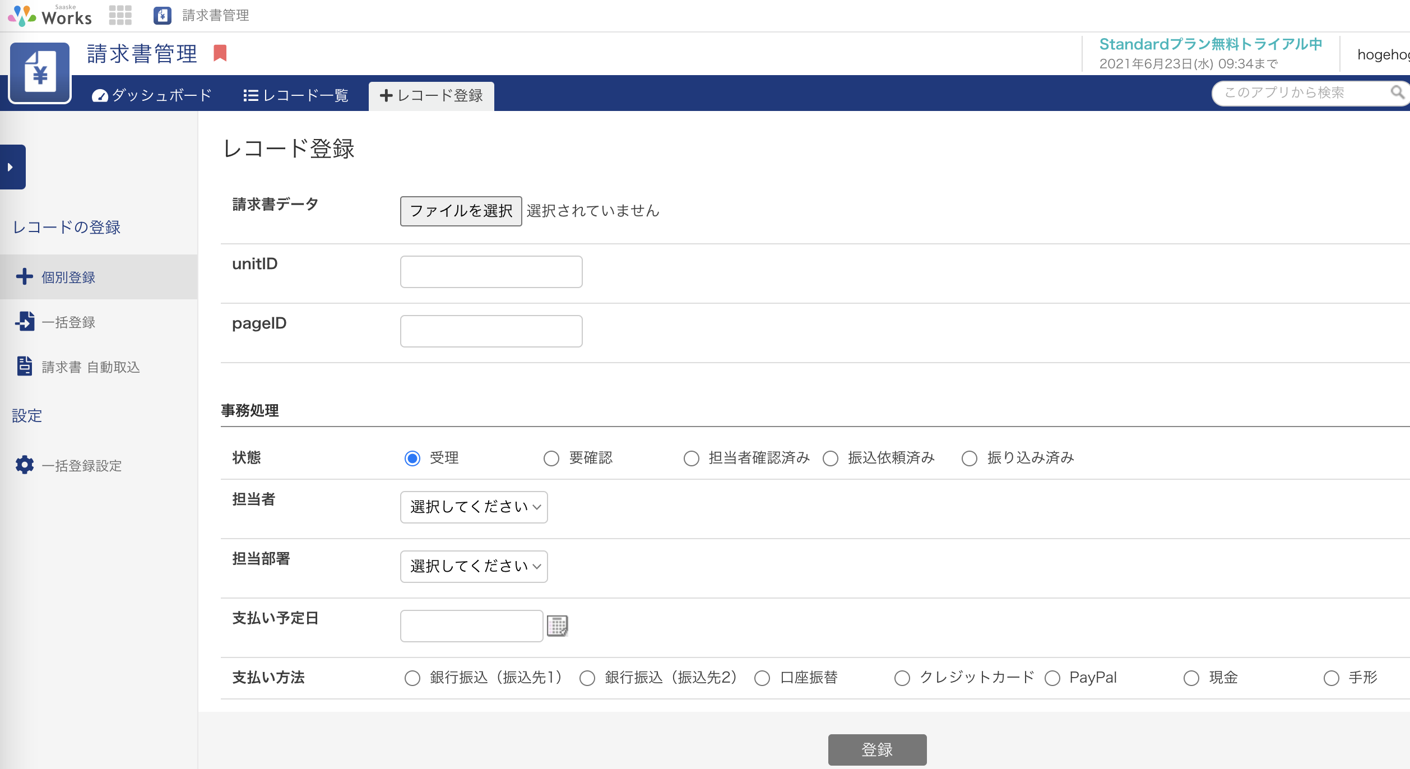
Task: Open the app grid launcher icon
Action: click(120, 15)
